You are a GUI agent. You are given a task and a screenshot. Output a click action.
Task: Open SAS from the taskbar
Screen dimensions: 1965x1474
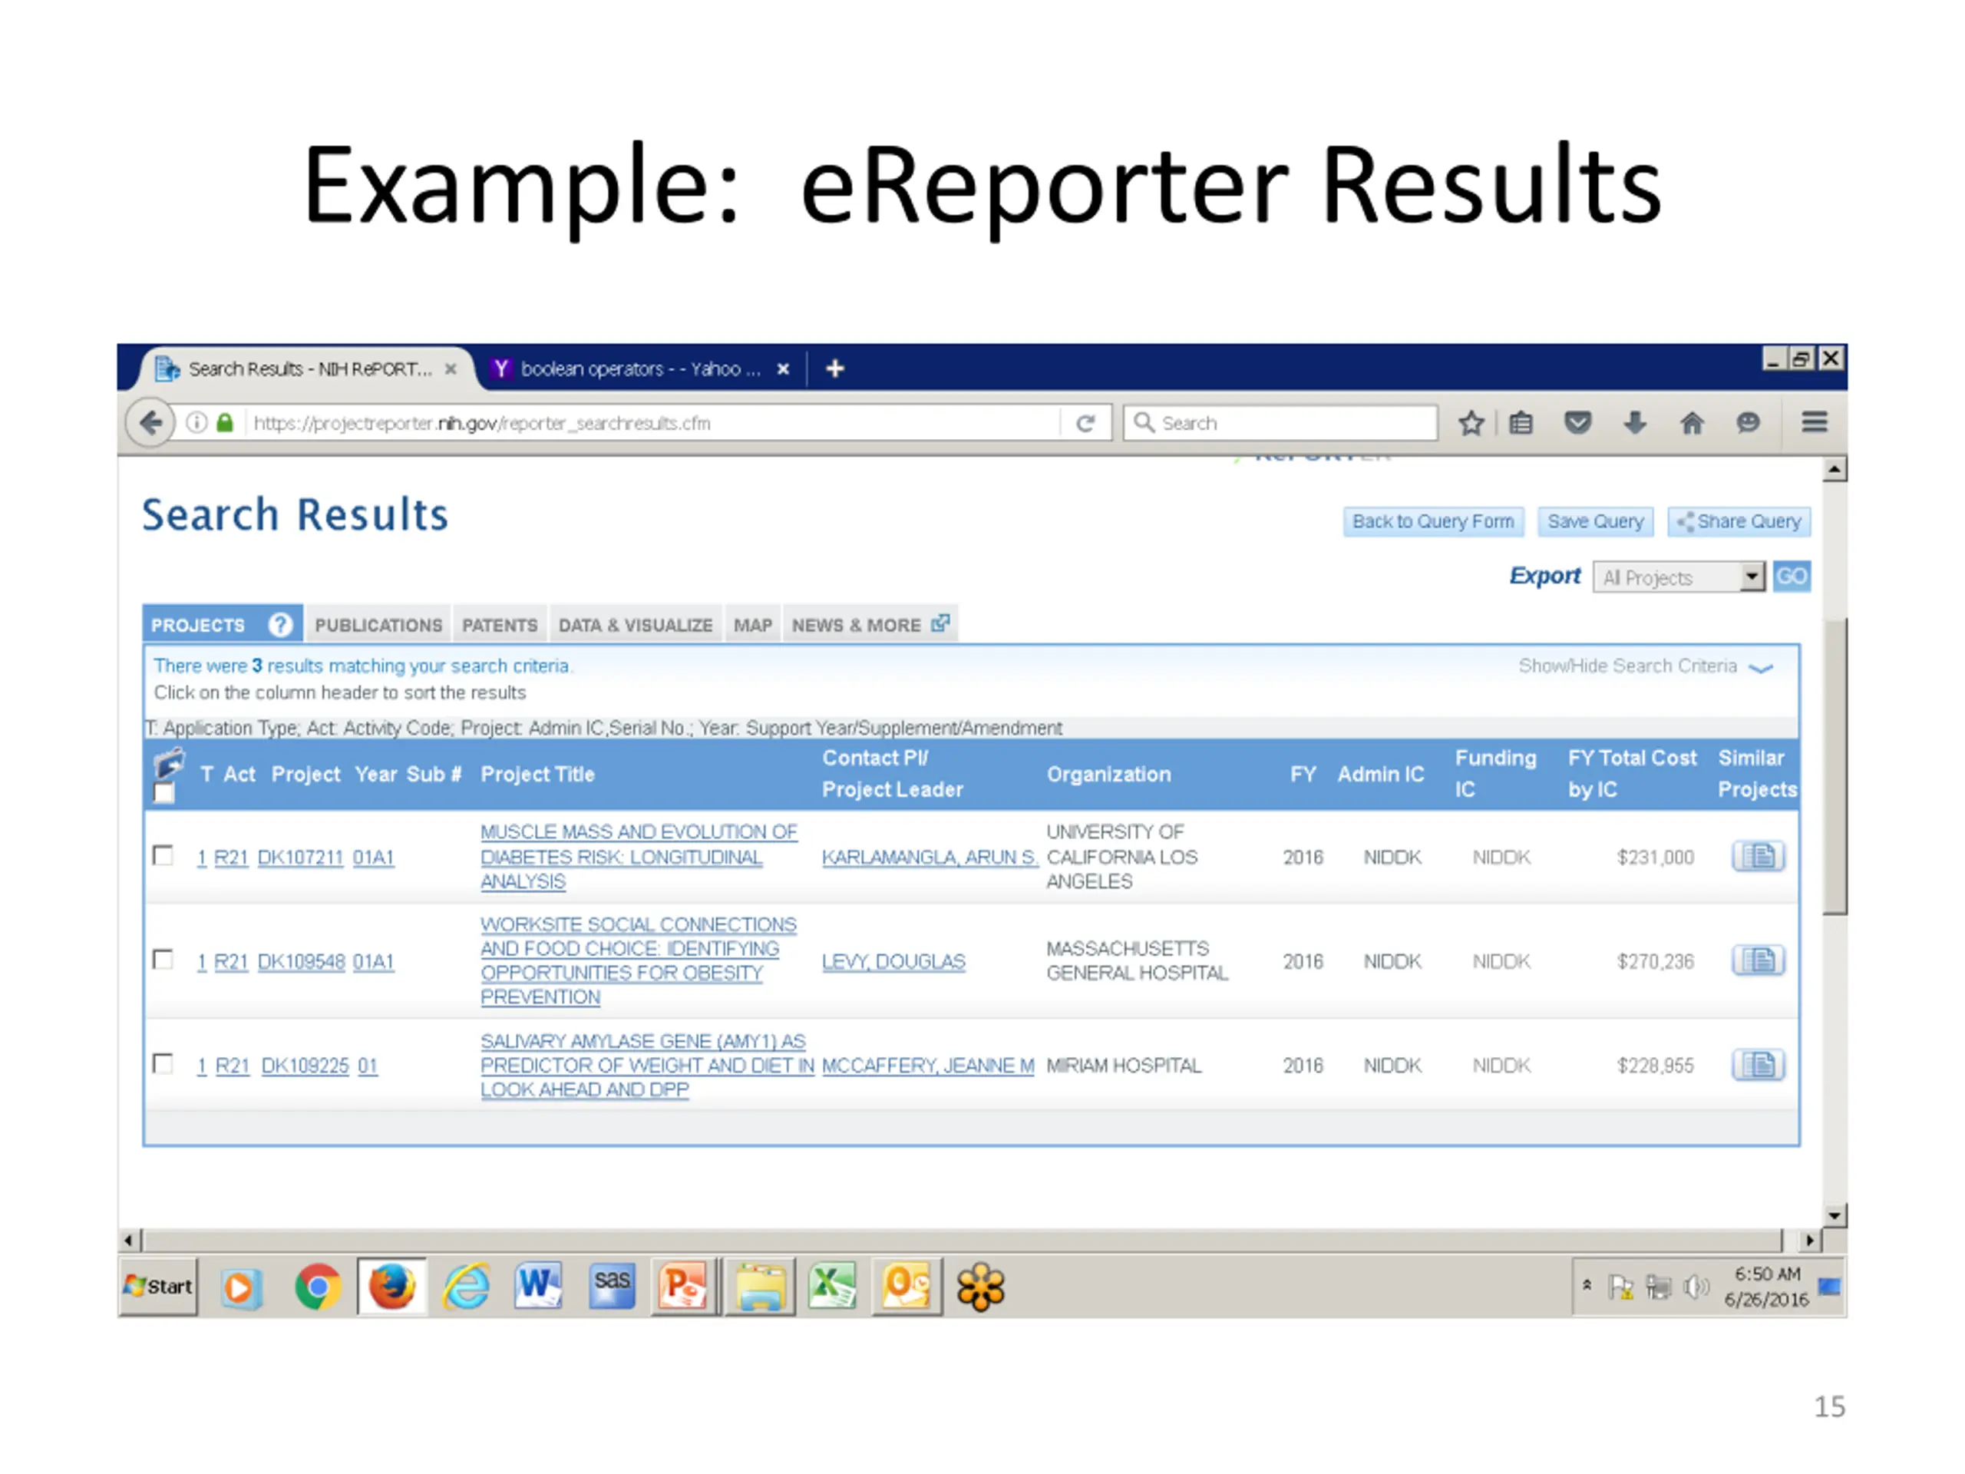point(612,1287)
